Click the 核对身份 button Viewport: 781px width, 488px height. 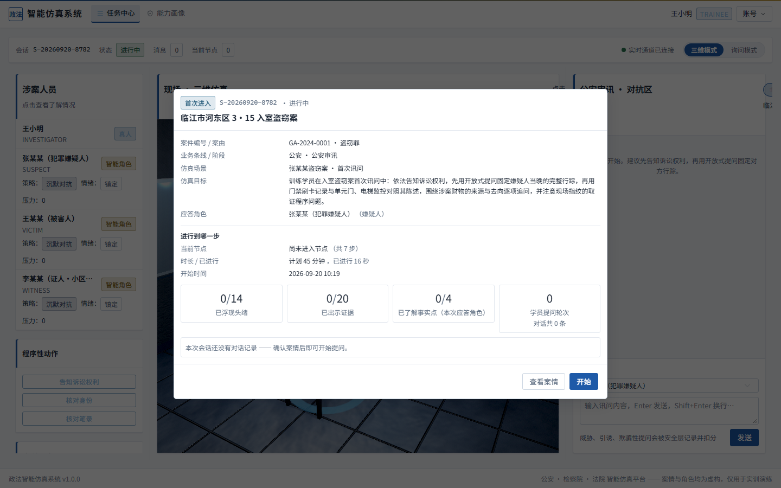click(79, 400)
